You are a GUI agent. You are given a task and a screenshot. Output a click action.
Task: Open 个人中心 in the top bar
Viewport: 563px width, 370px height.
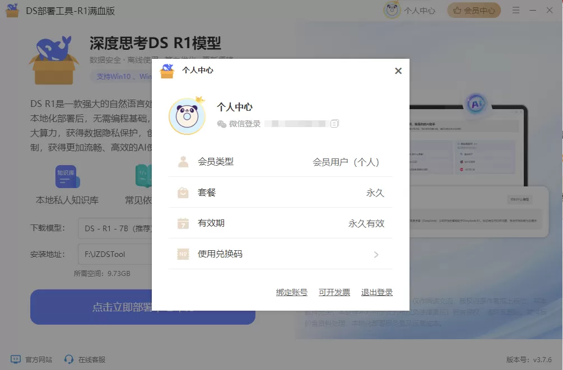[x=420, y=11]
